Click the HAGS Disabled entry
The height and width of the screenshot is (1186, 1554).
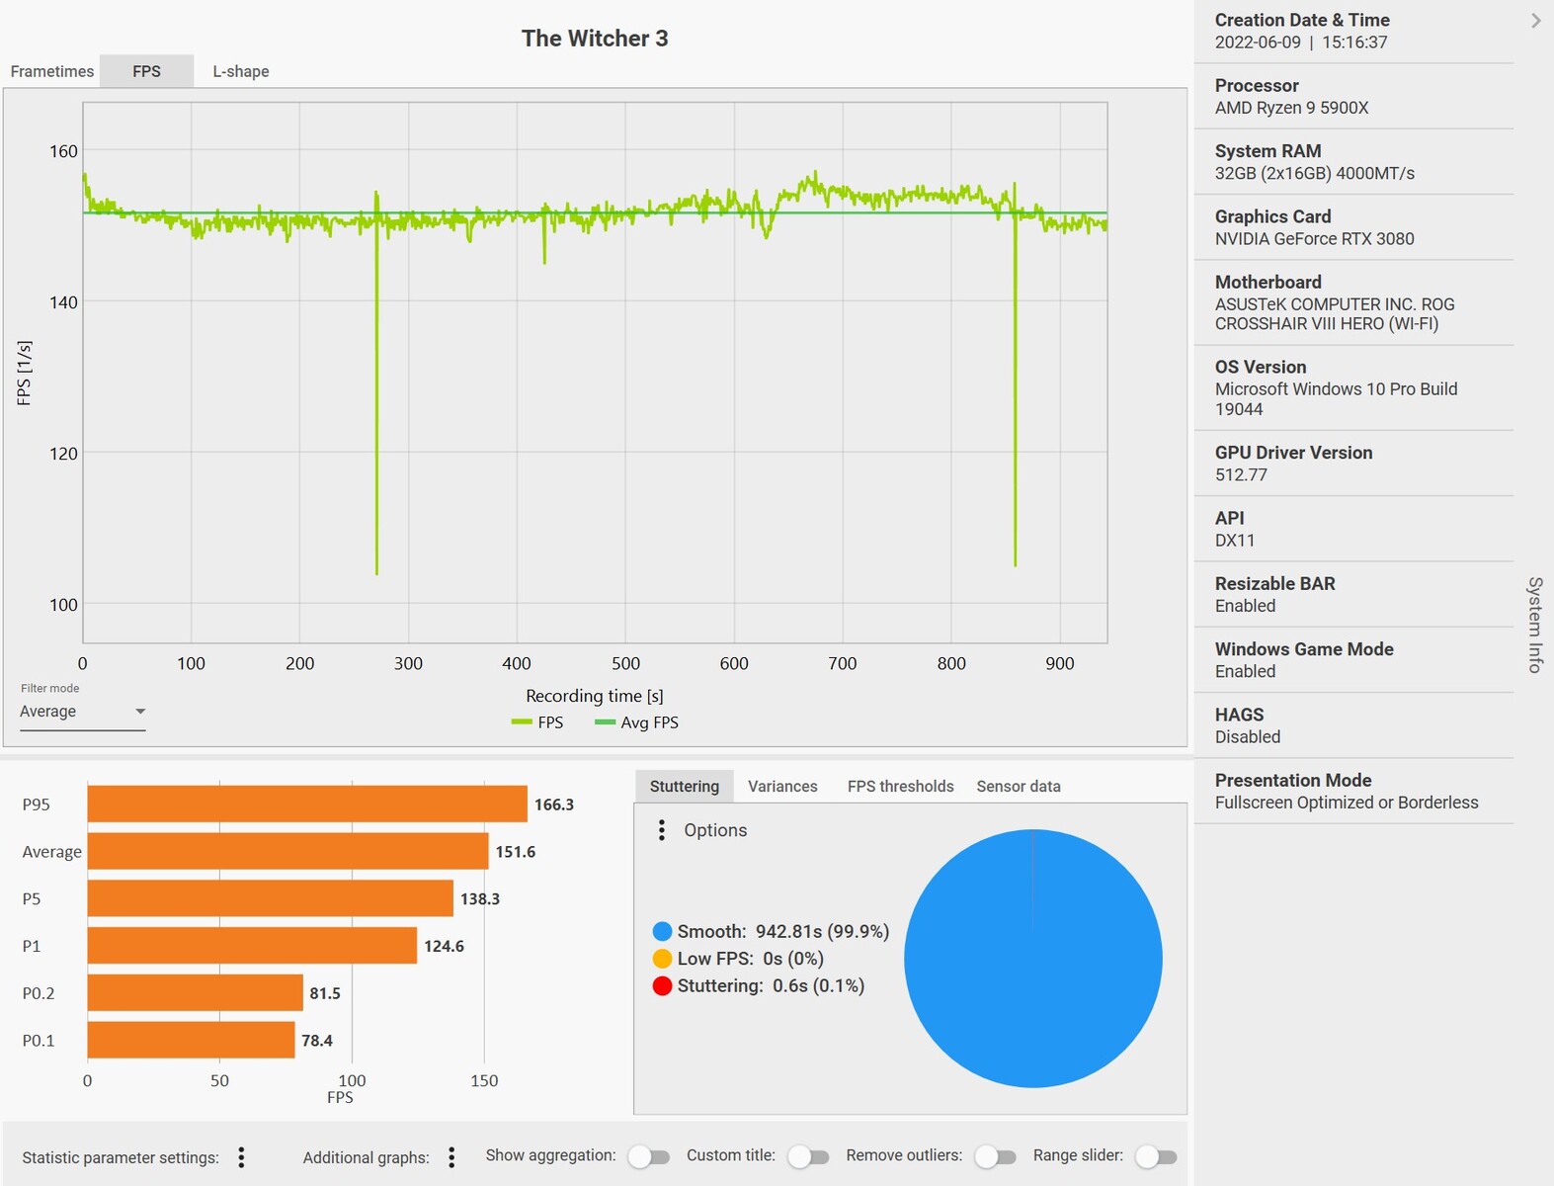tap(1353, 725)
